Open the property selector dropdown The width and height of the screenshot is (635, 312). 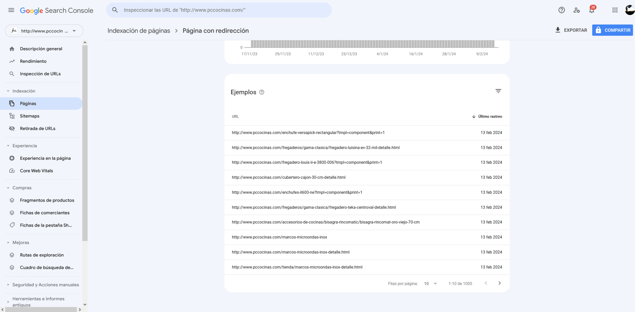coord(44,31)
